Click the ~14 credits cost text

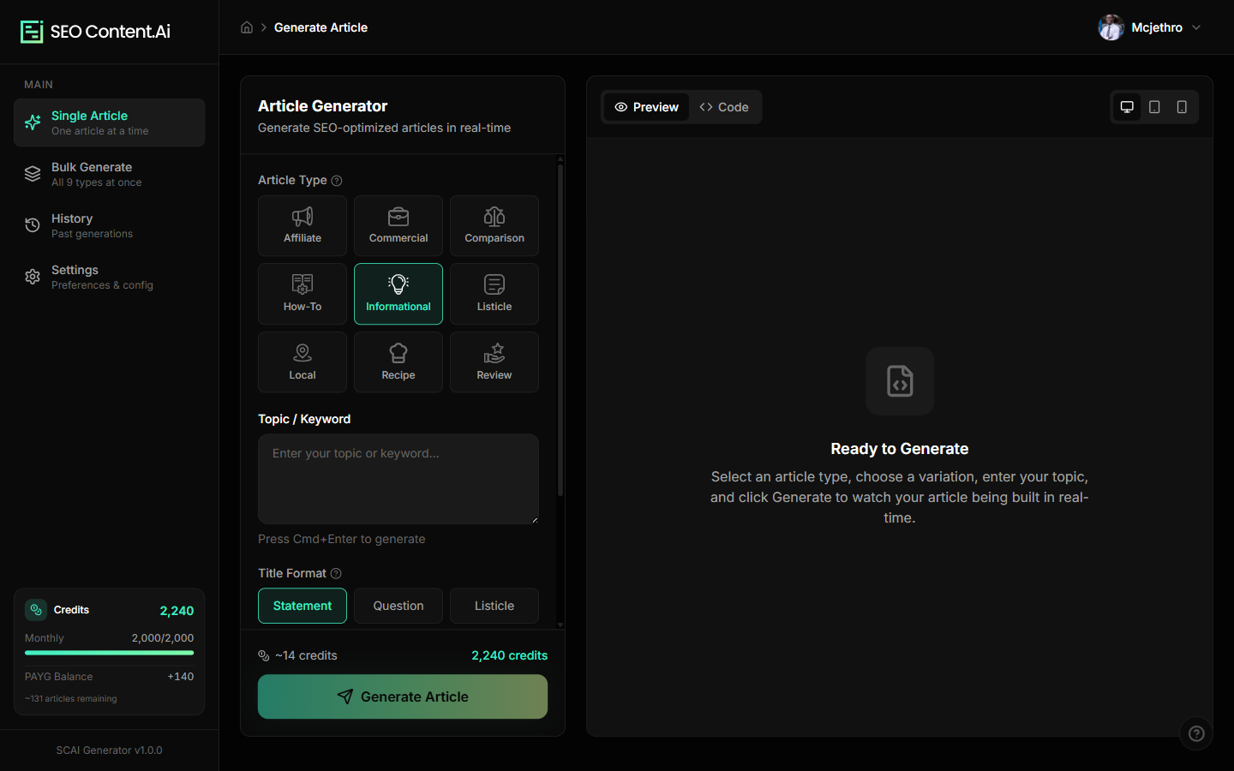point(306,655)
